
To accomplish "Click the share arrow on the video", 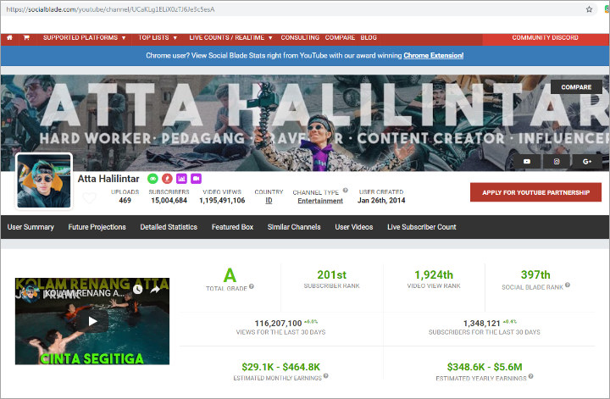I will pyautogui.click(x=155, y=290).
